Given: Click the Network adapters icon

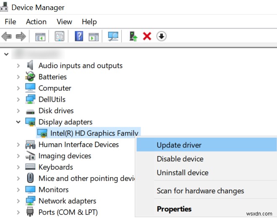Looking at the screenshot, I should coord(30,201).
